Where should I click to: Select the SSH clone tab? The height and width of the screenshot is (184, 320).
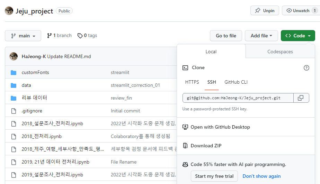[x=212, y=82]
